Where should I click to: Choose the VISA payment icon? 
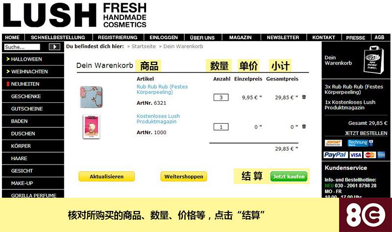point(356,155)
